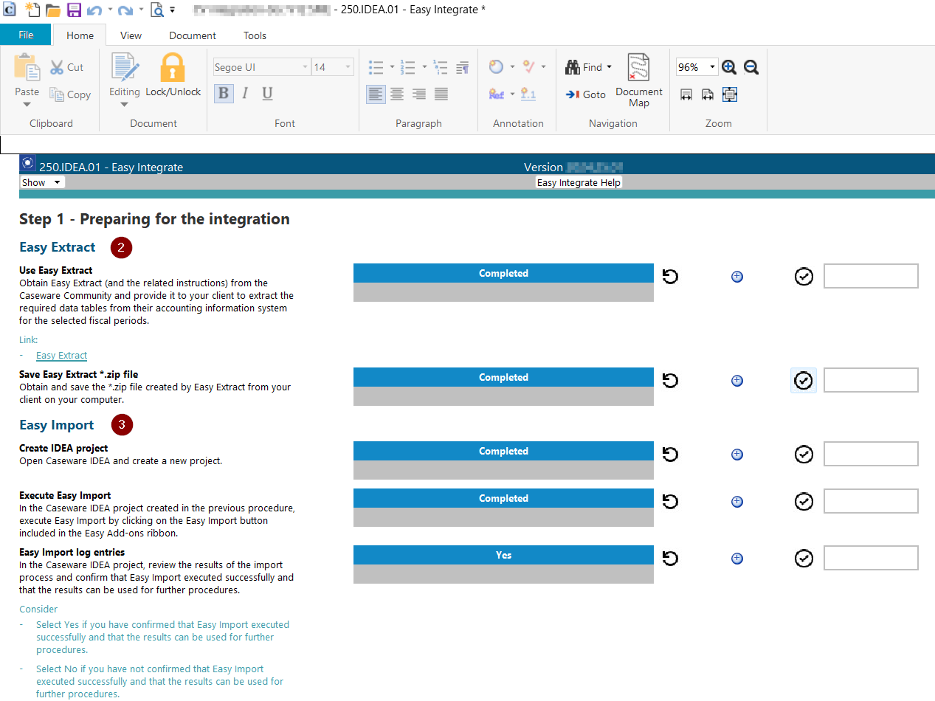The image size is (935, 701).
Task: Click the Undo arrow in quick access toolbar
Action: pyautogui.click(x=94, y=10)
